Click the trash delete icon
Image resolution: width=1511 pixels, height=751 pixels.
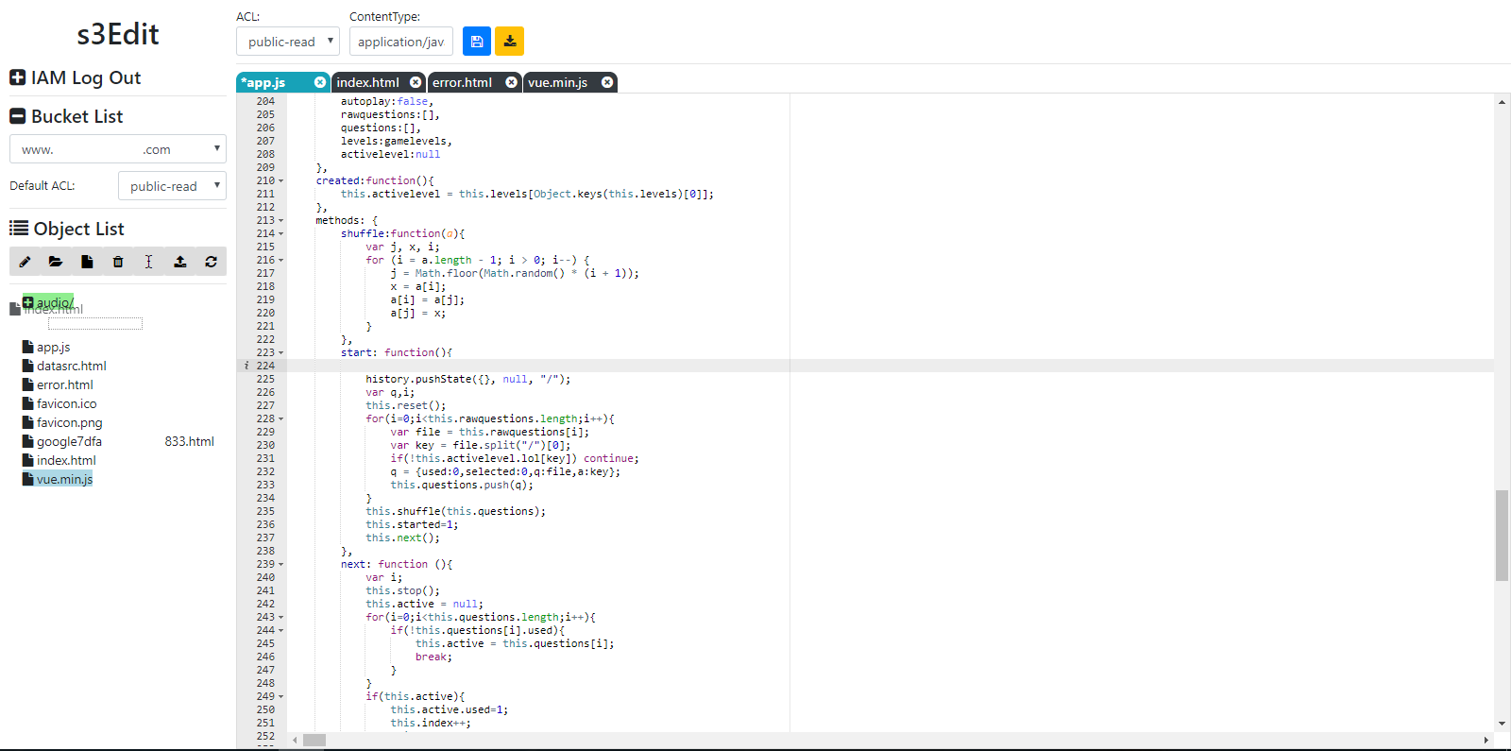[x=118, y=262]
